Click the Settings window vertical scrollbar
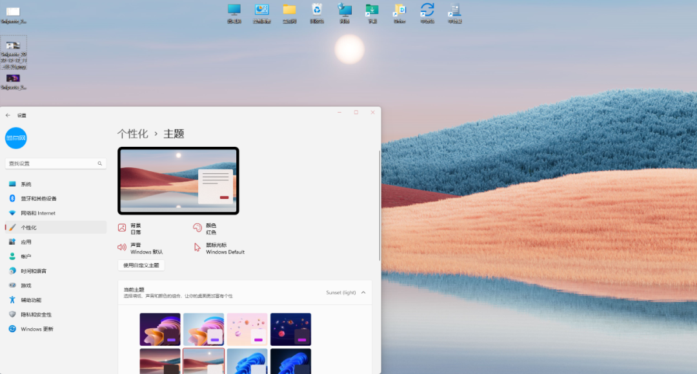697x374 pixels. pos(379,205)
